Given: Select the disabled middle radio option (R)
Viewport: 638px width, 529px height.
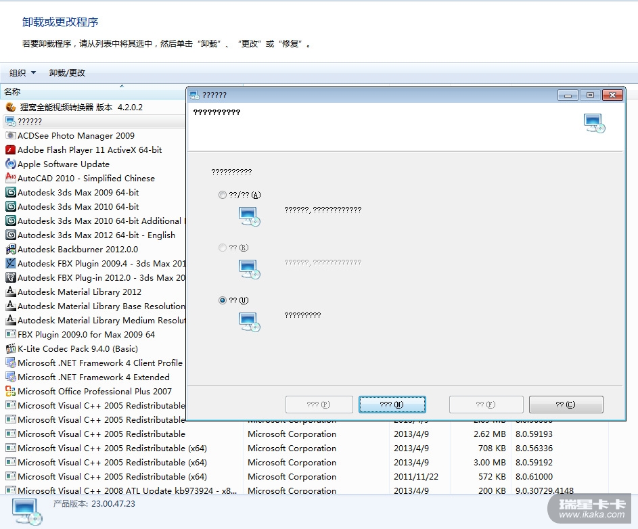Looking at the screenshot, I should point(223,248).
